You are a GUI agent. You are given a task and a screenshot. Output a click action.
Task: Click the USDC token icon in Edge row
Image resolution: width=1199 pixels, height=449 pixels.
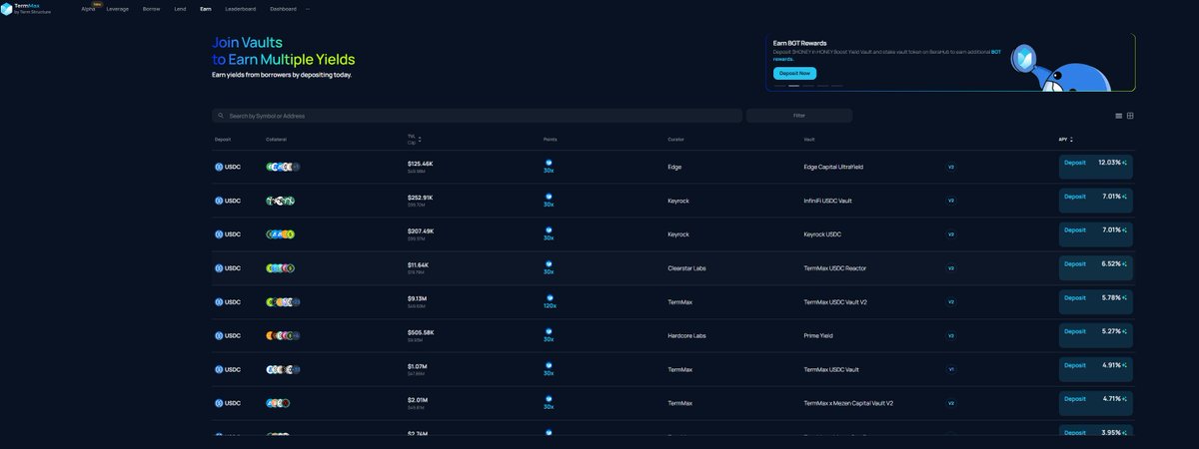(219, 167)
